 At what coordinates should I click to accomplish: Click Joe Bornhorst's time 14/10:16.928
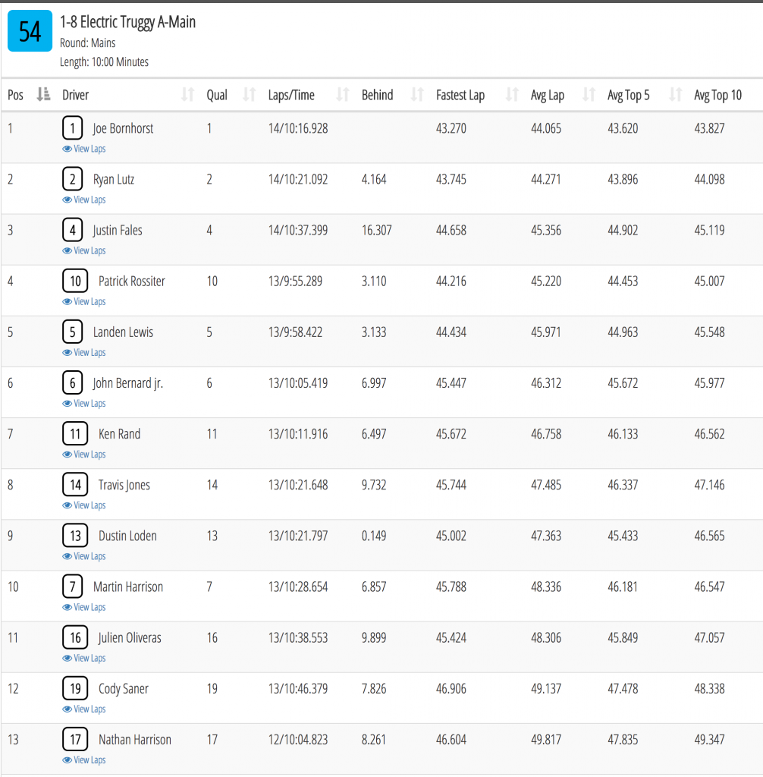point(298,128)
